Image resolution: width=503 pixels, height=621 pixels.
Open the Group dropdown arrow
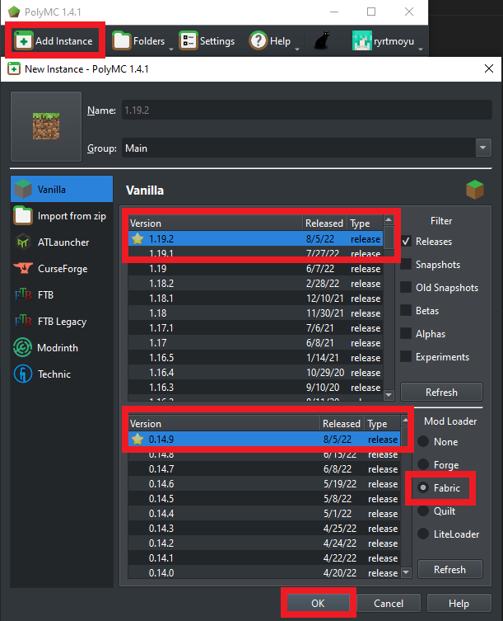click(483, 148)
